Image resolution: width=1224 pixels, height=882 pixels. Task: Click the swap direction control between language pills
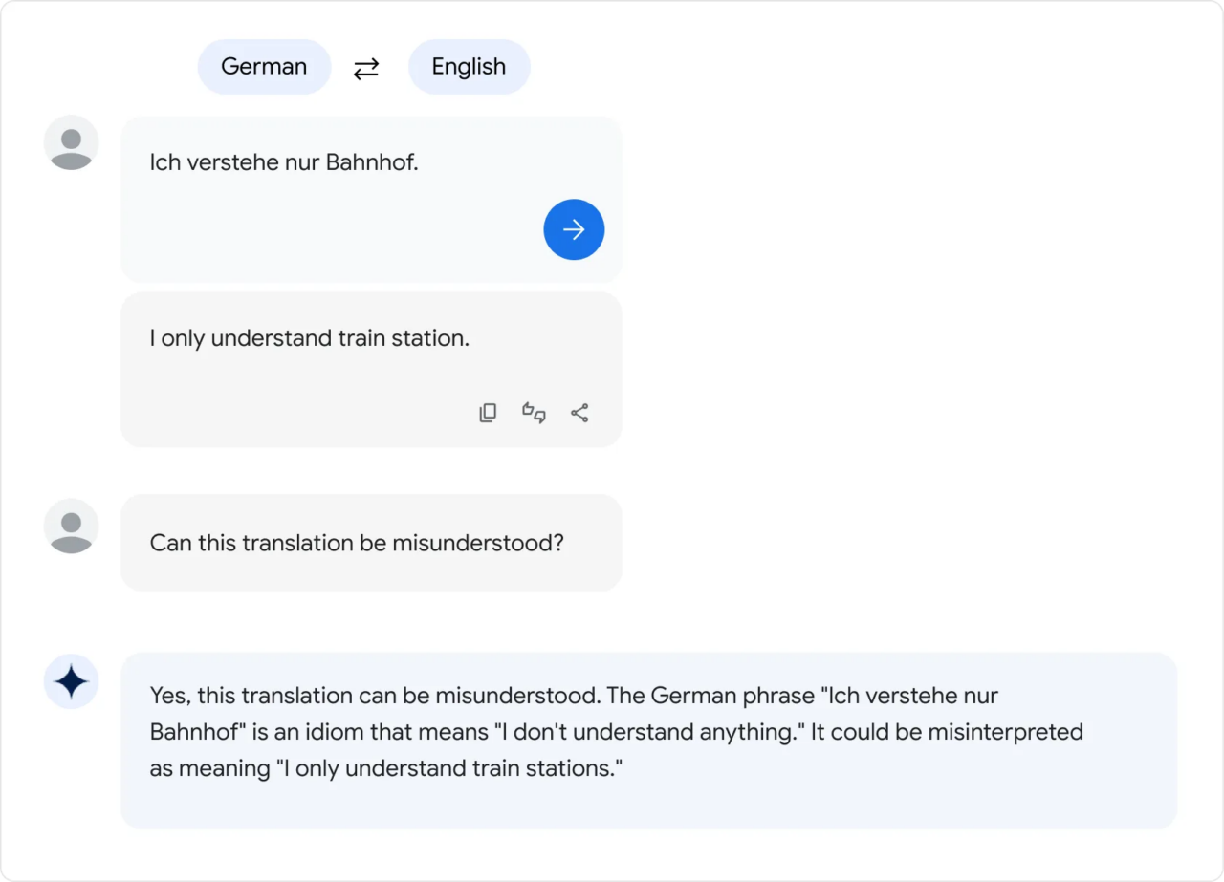366,67
